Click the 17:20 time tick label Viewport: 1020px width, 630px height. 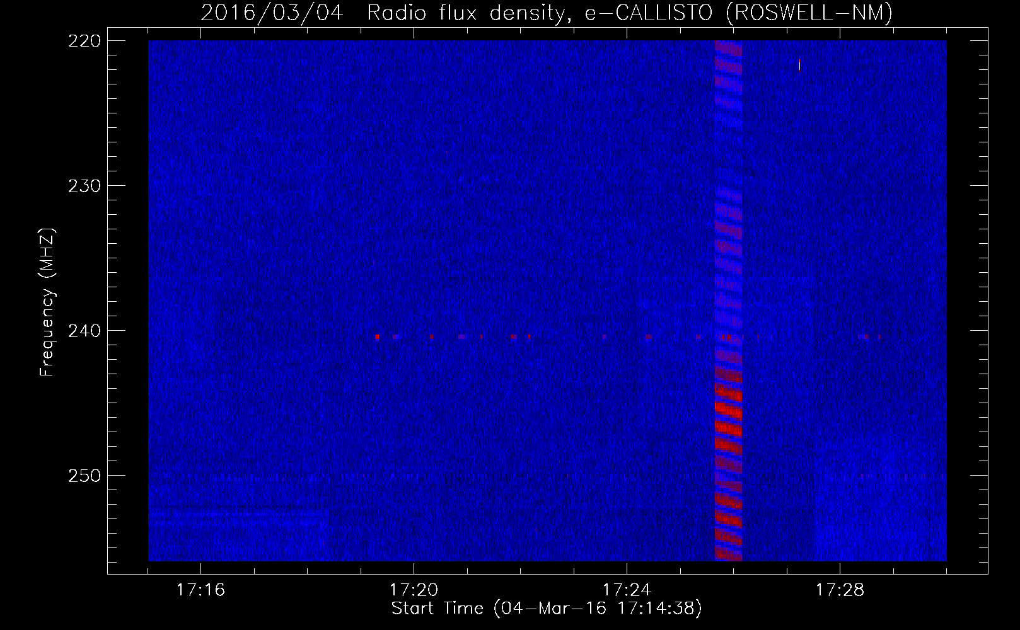click(414, 590)
